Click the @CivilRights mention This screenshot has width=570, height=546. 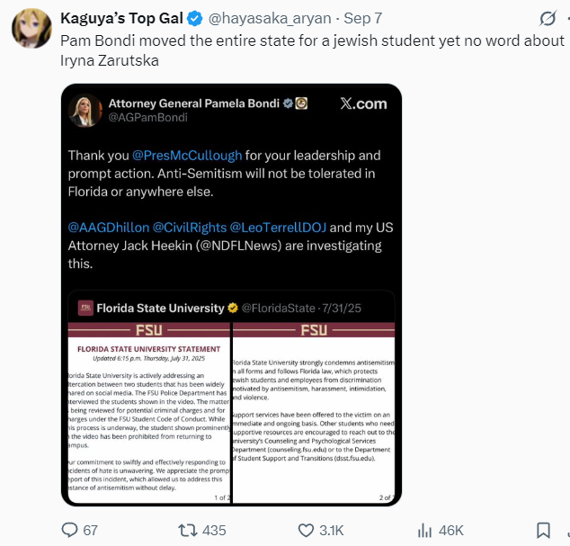(190, 228)
